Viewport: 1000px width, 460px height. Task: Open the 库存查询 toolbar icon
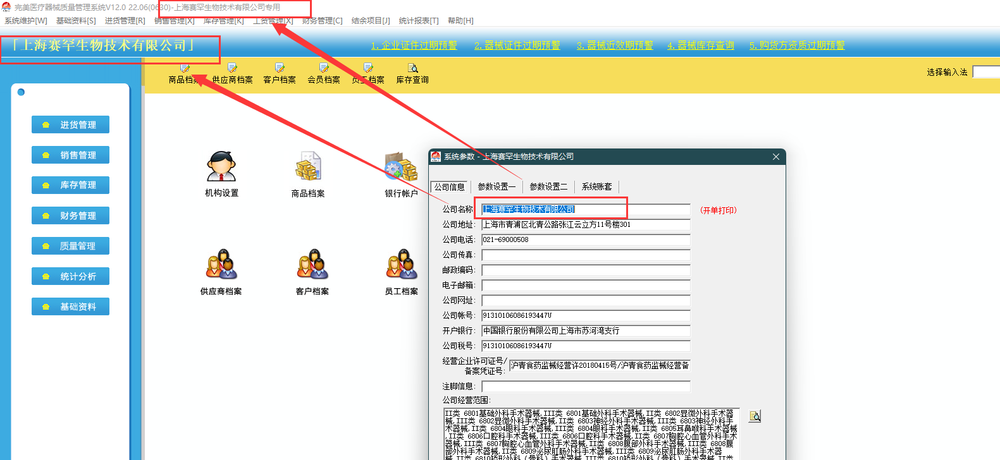click(x=412, y=73)
